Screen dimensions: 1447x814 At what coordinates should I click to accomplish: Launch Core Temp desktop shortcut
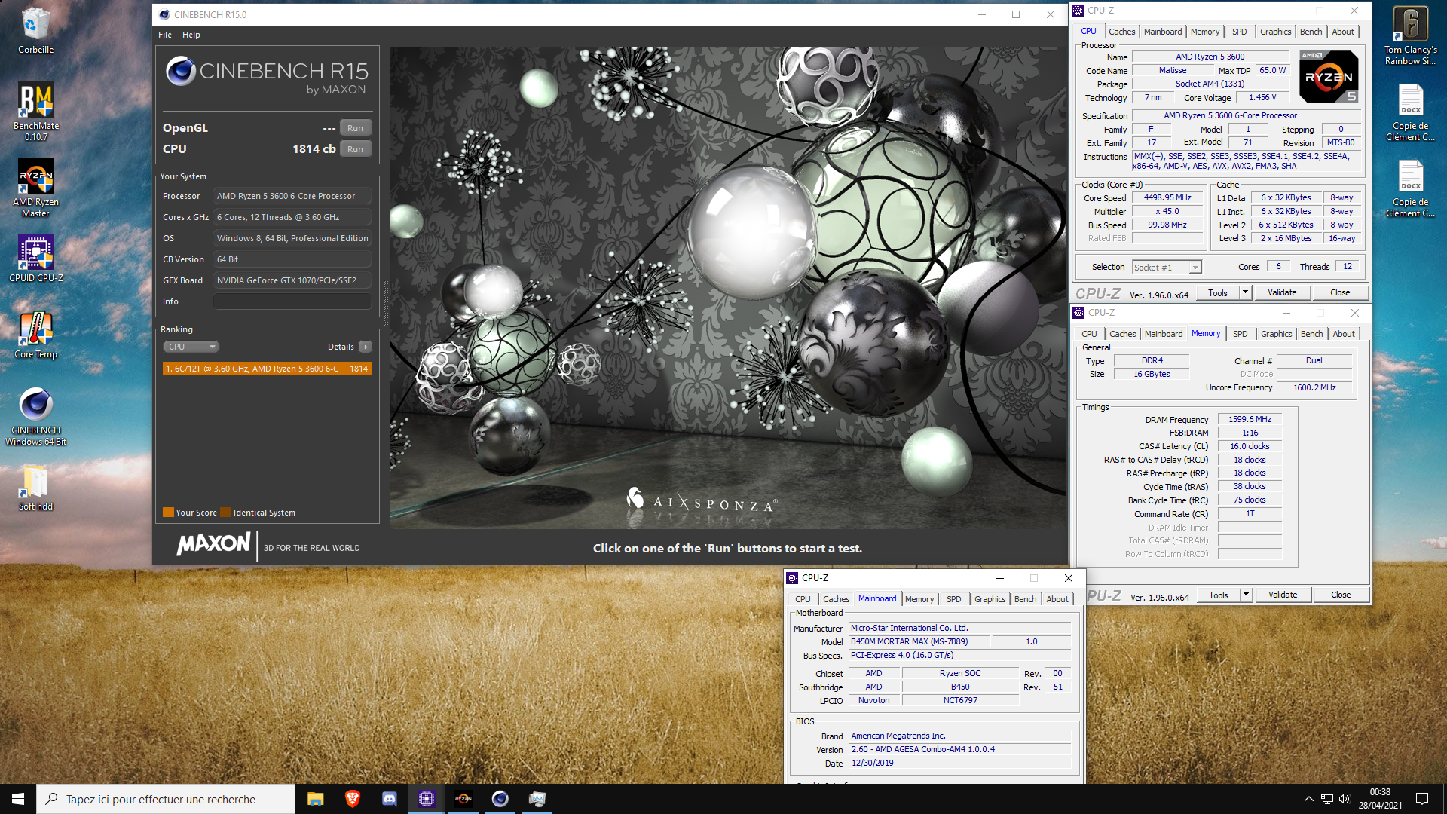click(35, 335)
